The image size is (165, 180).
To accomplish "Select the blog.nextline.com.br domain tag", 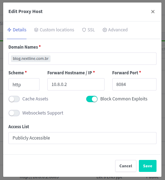I will (x=31, y=58).
